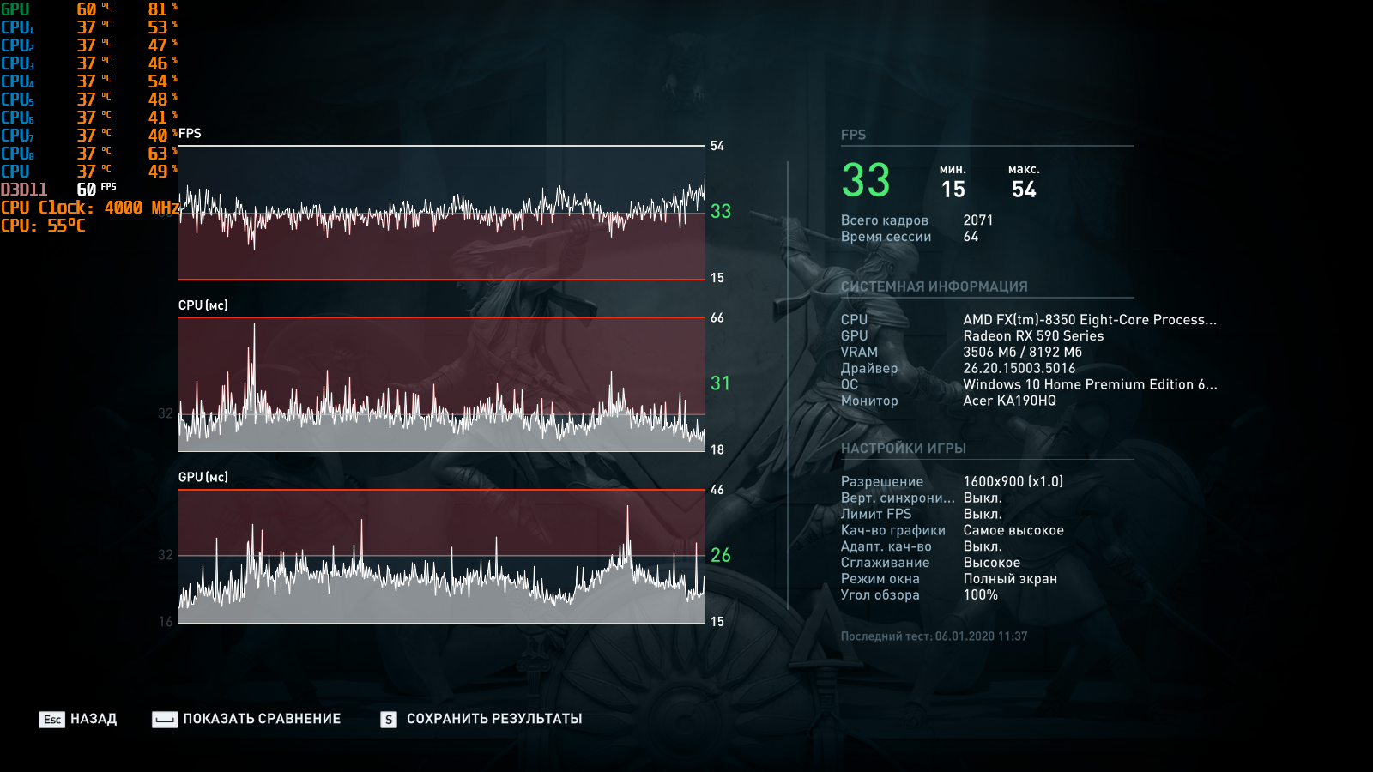Click the "НАСТРОЙКИ ИГРЫ" heading
Screen dimensions: 1373x772
[x=904, y=449]
